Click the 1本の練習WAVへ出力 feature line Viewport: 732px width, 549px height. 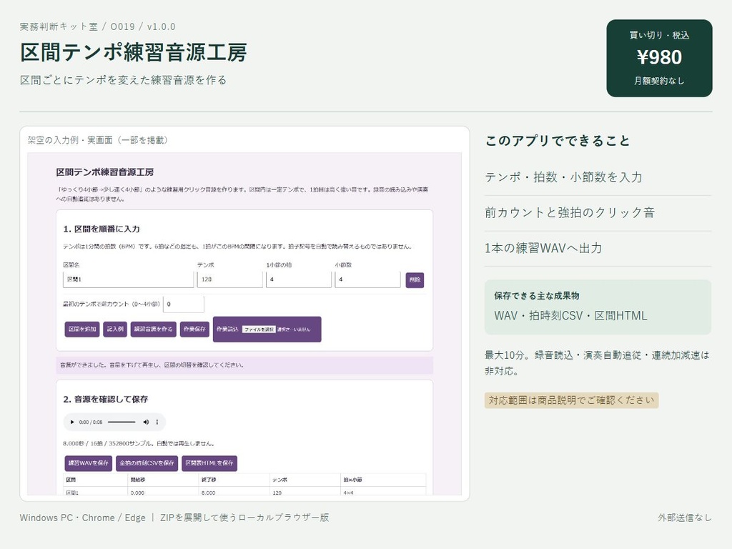coord(543,248)
